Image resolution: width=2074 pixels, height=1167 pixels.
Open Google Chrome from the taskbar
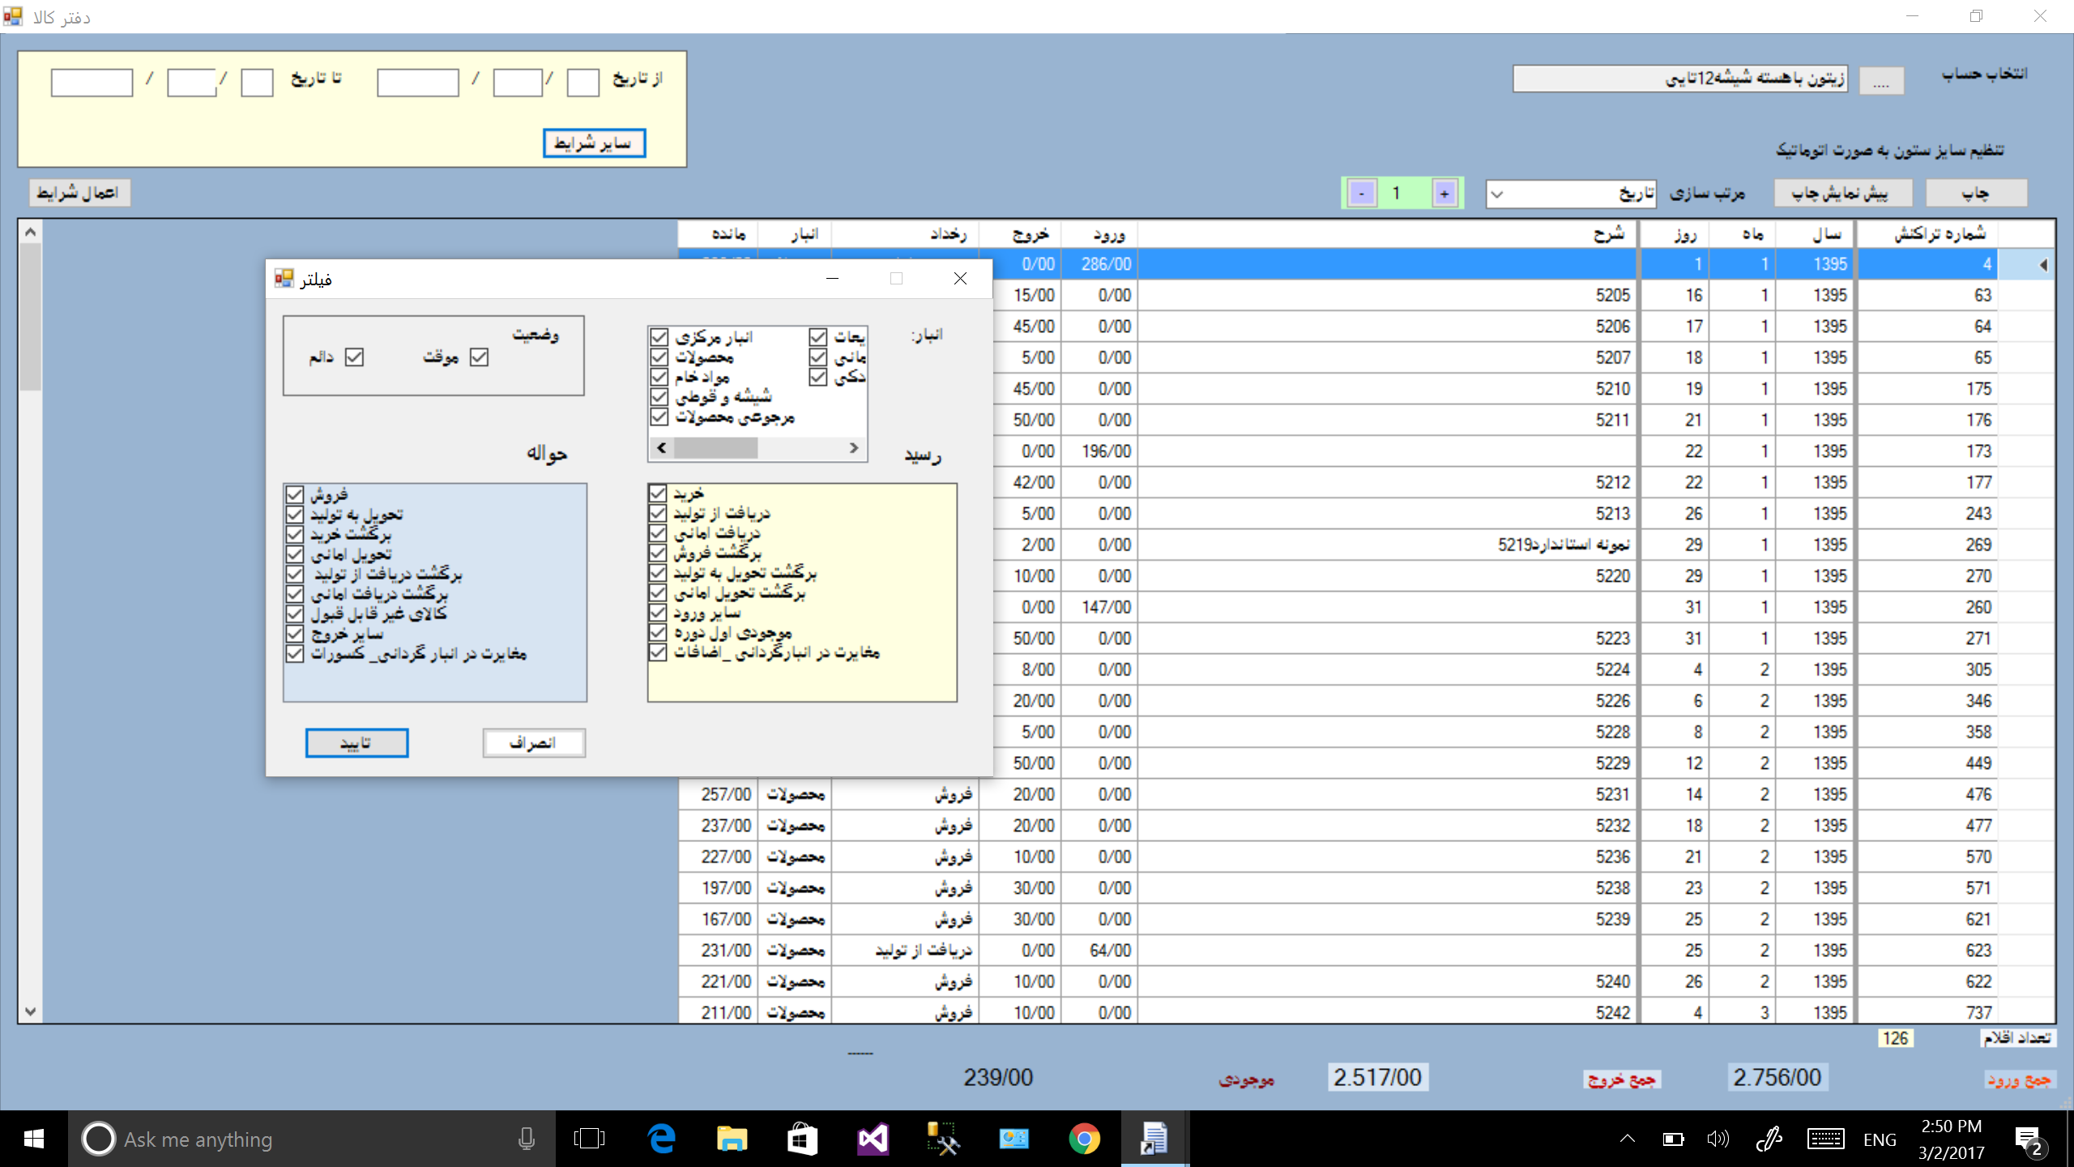coord(1084,1139)
